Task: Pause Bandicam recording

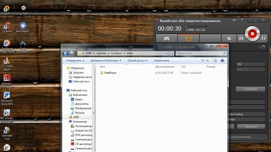Action: point(263,38)
